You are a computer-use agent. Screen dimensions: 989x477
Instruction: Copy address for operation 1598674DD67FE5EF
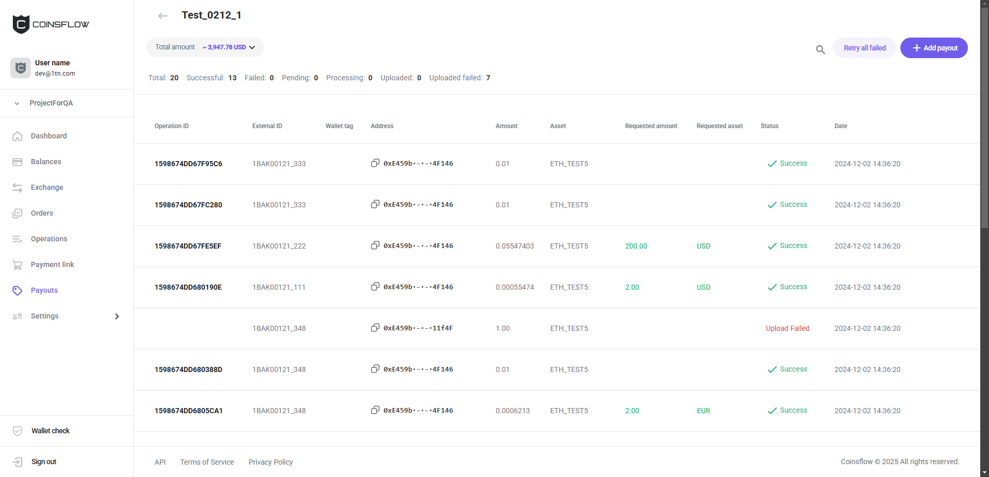tap(375, 245)
